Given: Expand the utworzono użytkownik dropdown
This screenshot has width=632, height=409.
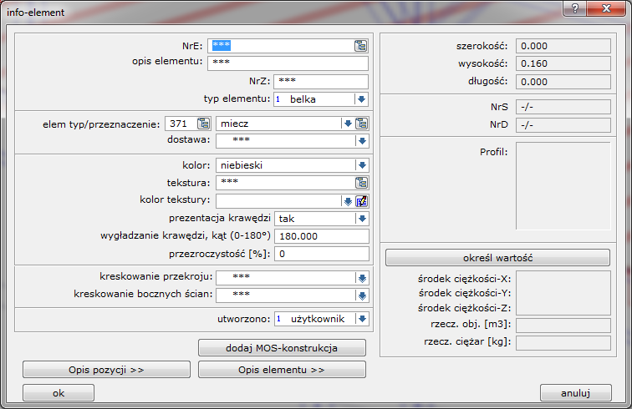Looking at the screenshot, I should tap(361, 319).
